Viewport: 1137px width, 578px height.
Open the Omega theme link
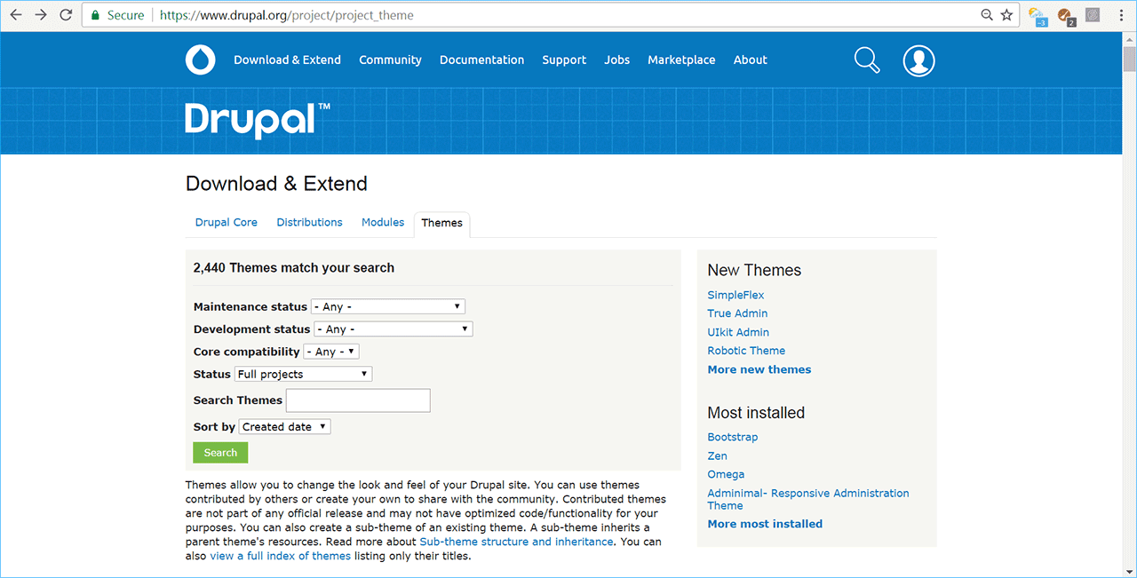[x=726, y=474]
